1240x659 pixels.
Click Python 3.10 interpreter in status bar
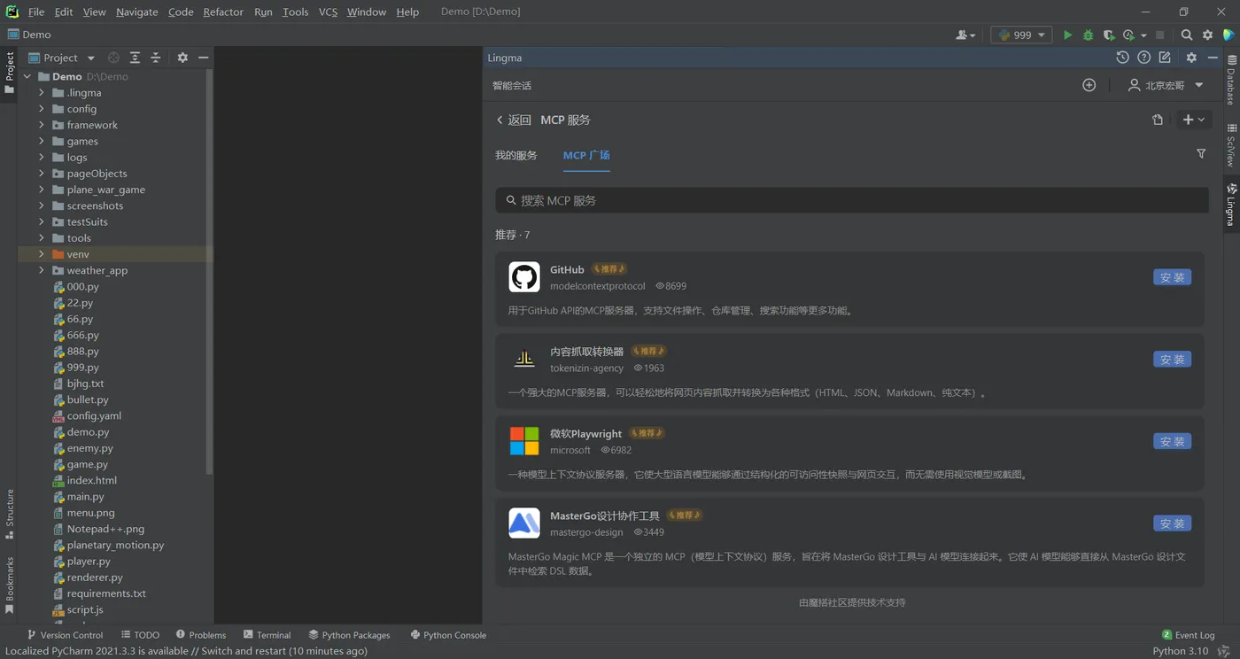(x=1181, y=651)
